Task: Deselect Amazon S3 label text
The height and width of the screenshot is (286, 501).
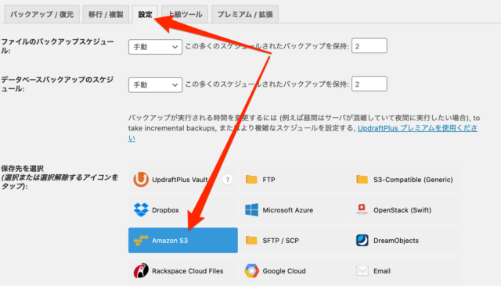Action: click(170, 241)
